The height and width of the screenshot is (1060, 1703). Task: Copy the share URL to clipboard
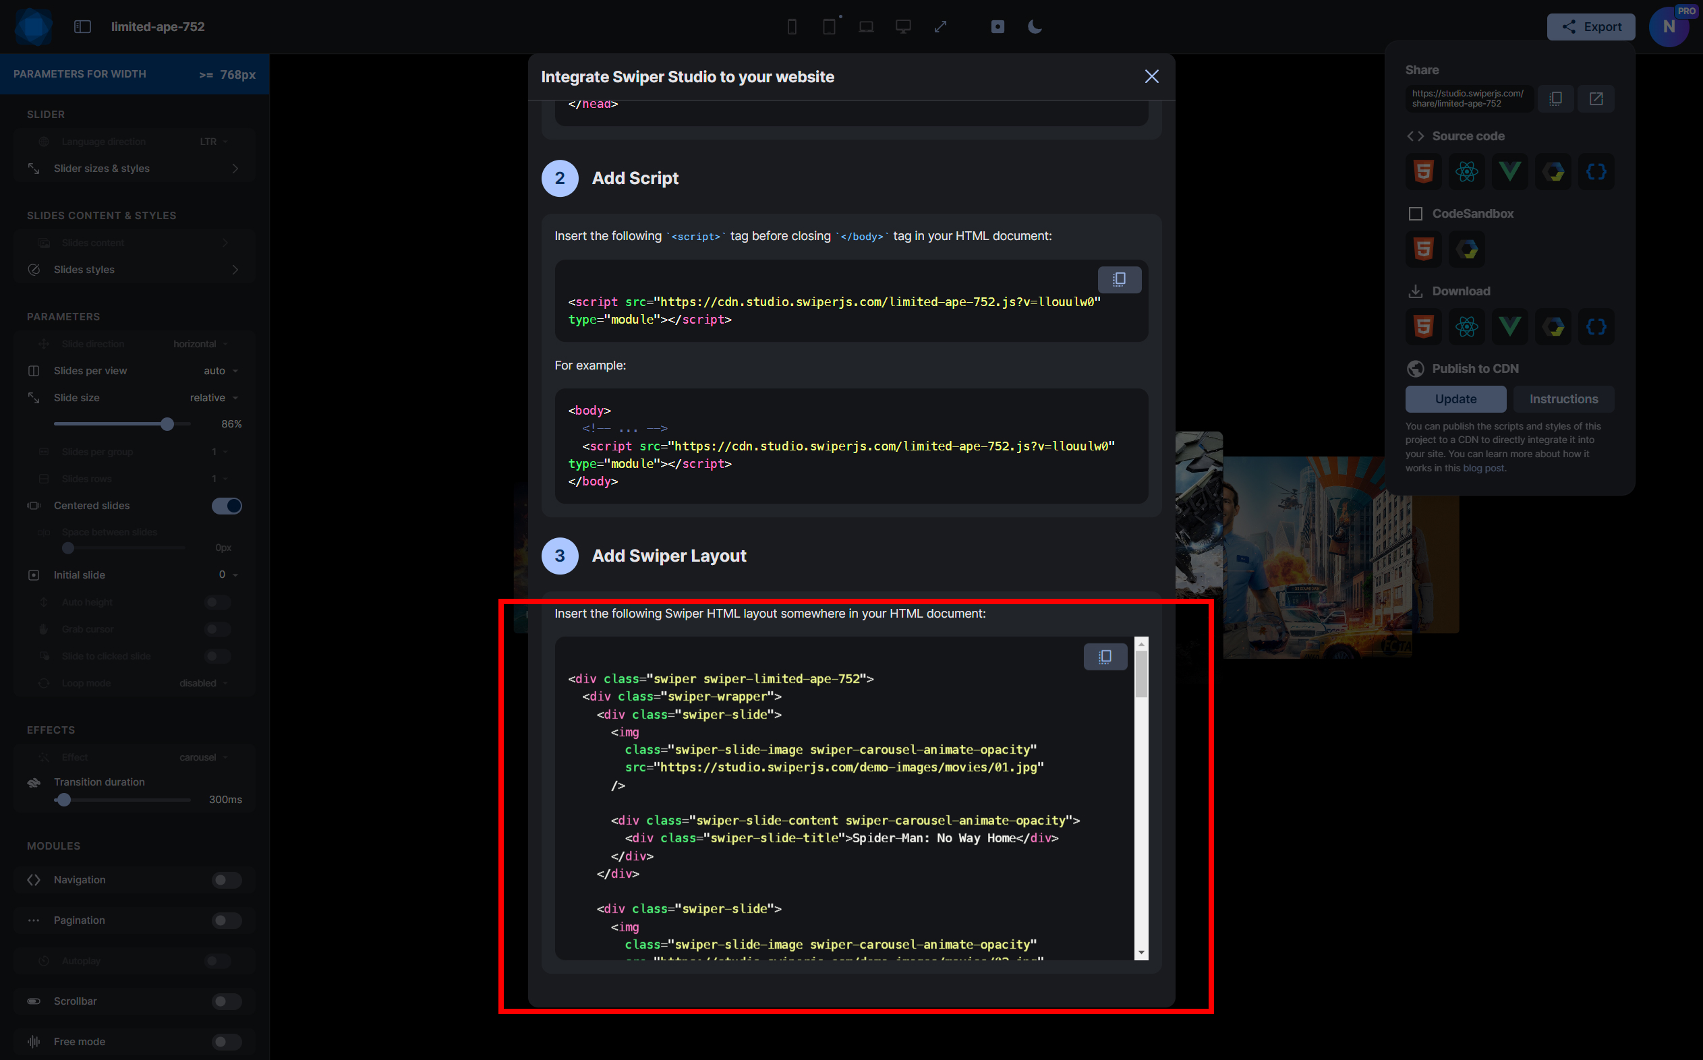pos(1556,99)
